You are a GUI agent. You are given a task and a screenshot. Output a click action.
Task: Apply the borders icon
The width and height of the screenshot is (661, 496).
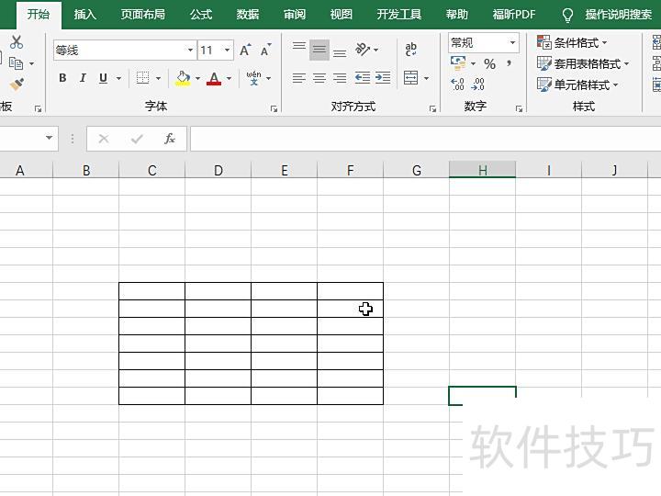point(142,77)
